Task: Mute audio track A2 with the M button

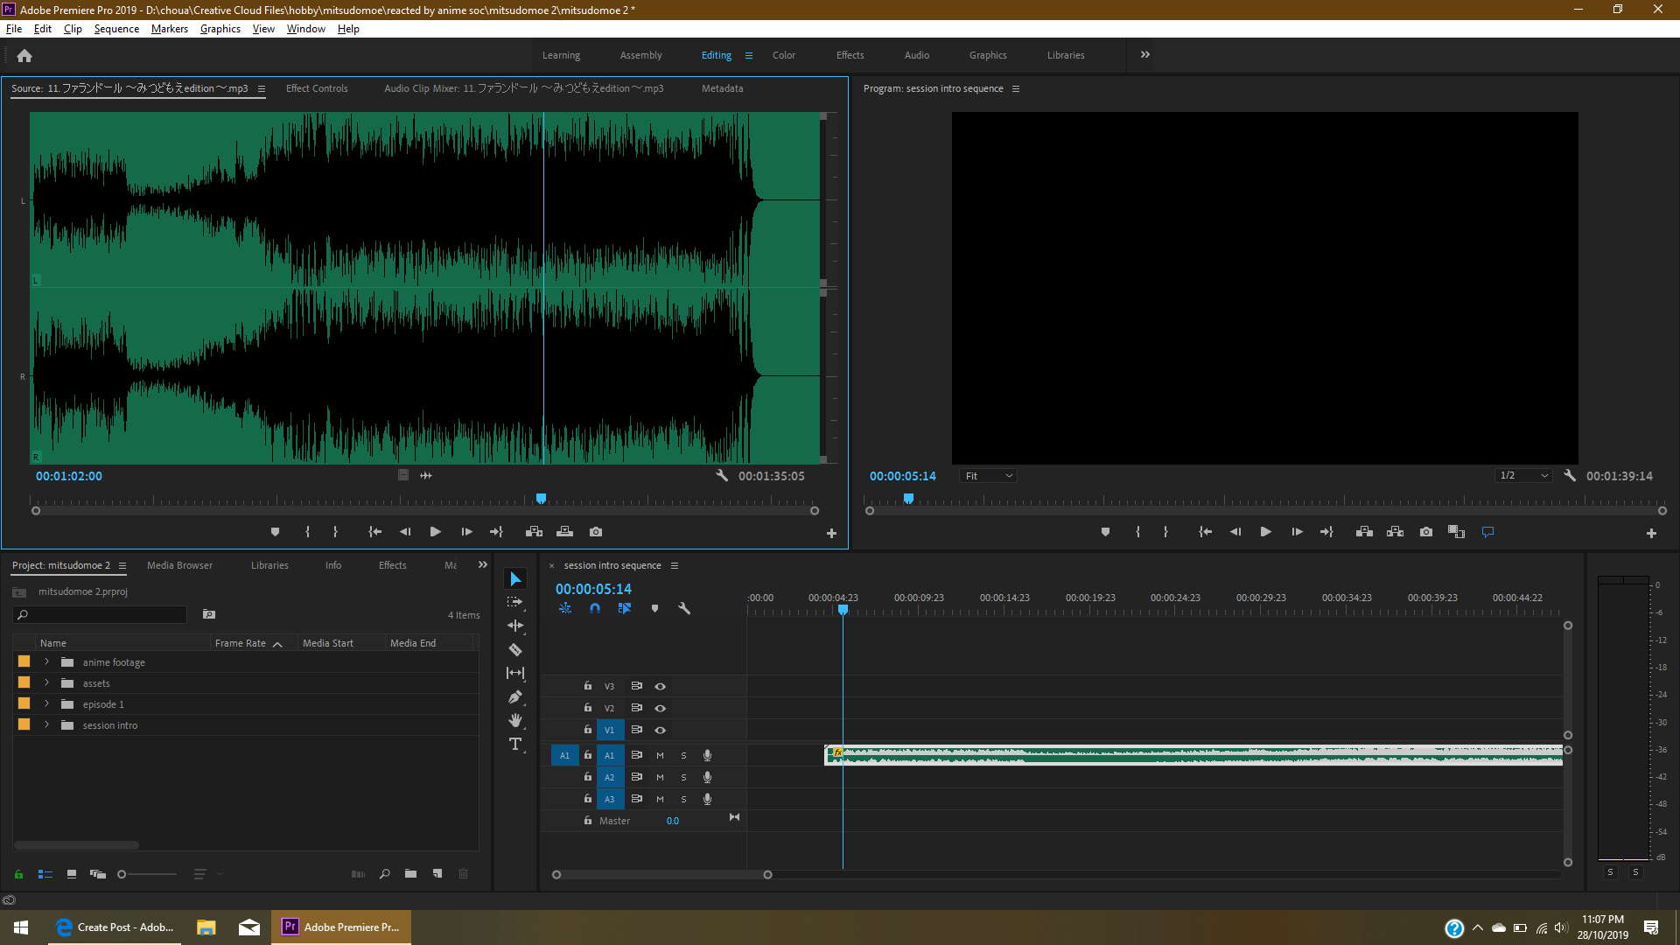Action: coord(660,777)
